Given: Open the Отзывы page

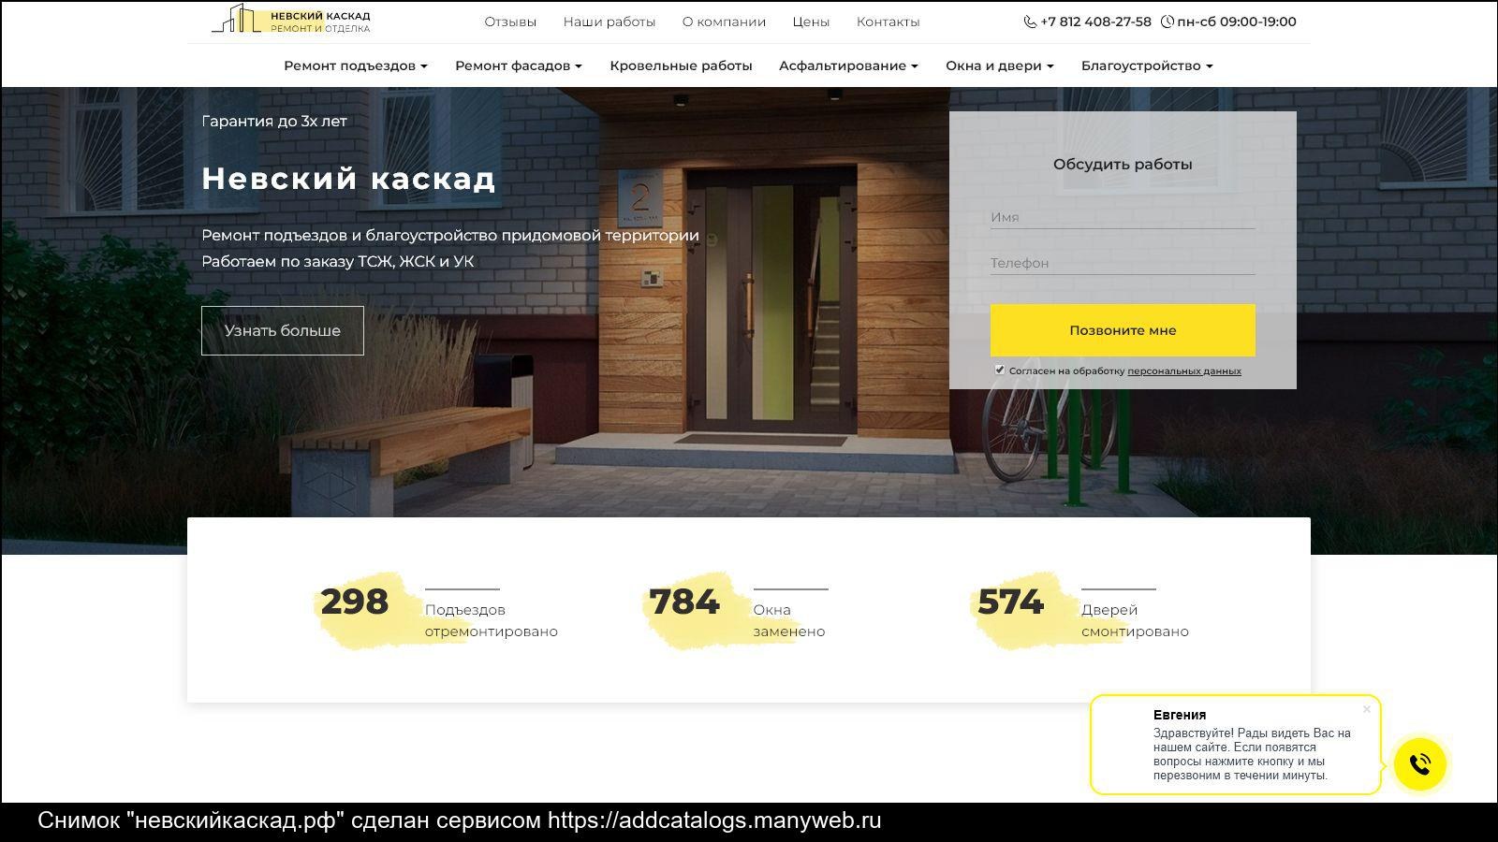Looking at the screenshot, I should (510, 22).
